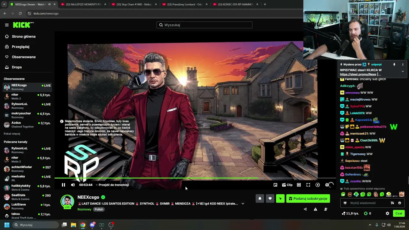
Task: Toggle the follow heart button
Action: point(270,199)
